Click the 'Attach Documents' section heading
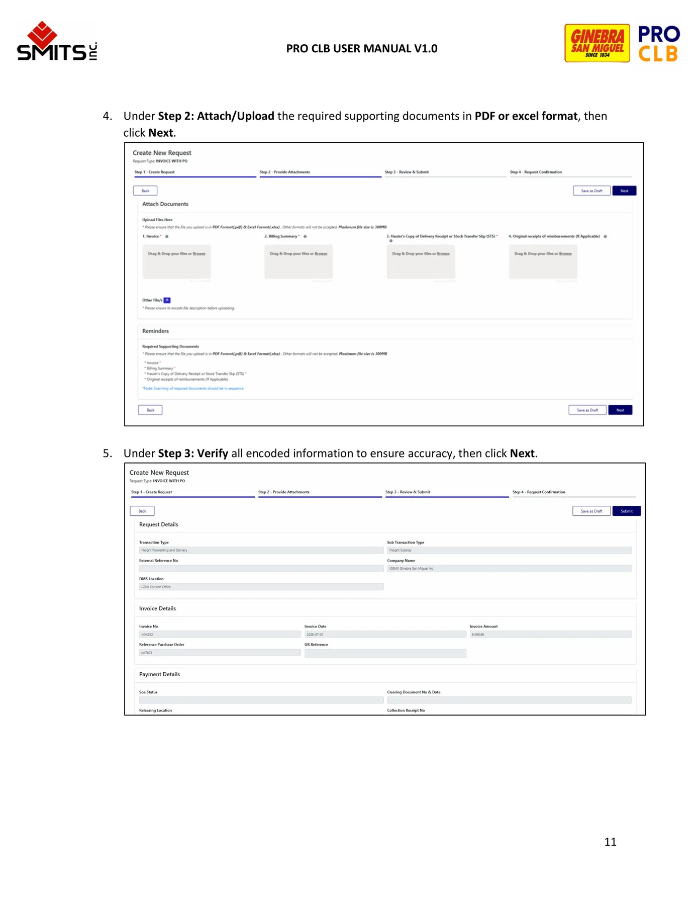699x905 pixels. (x=165, y=204)
